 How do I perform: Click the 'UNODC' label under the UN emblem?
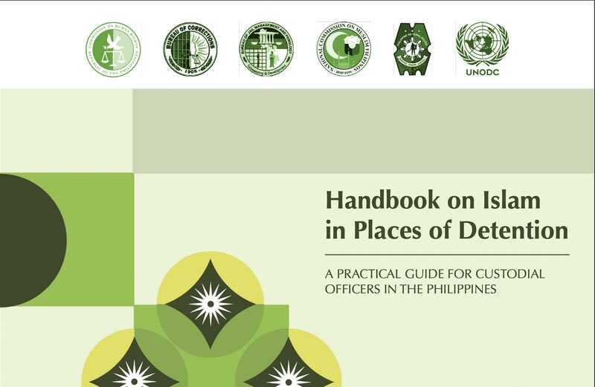tap(482, 72)
